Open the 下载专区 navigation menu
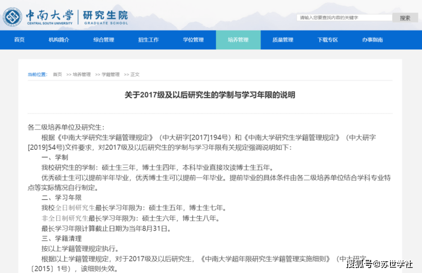 coord(327,40)
